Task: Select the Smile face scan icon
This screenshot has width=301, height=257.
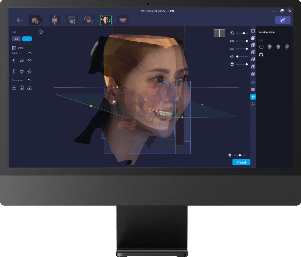Action: (14, 48)
